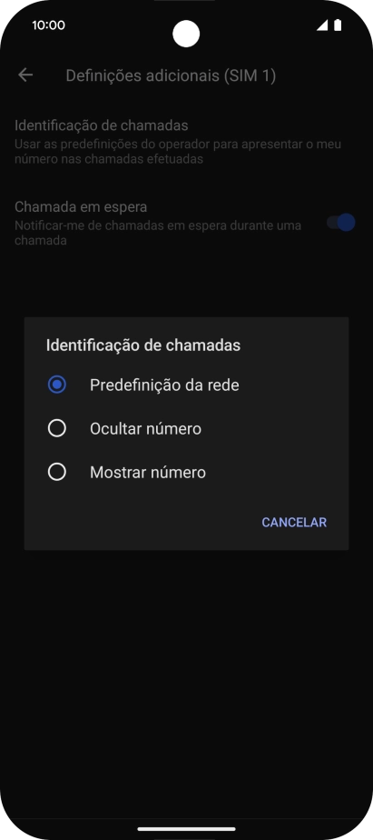This screenshot has height=840, width=373.
Task: Choose the Mostrar número radio circle
Action: pyautogui.click(x=57, y=472)
